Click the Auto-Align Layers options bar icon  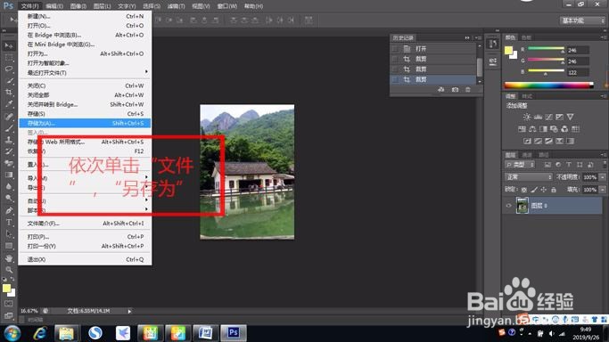coord(309,20)
